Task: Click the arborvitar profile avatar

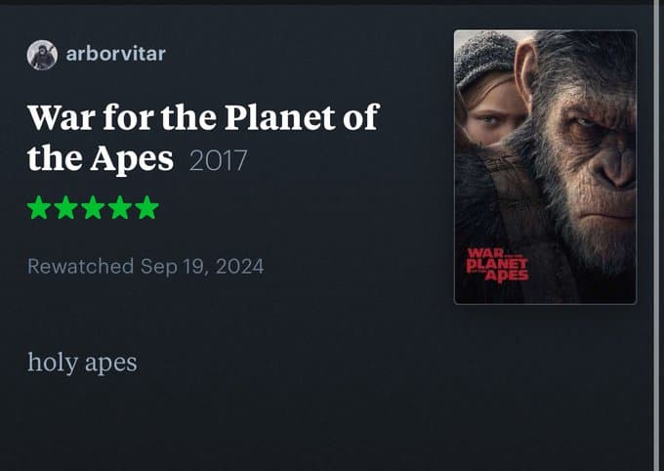Action: (42, 55)
